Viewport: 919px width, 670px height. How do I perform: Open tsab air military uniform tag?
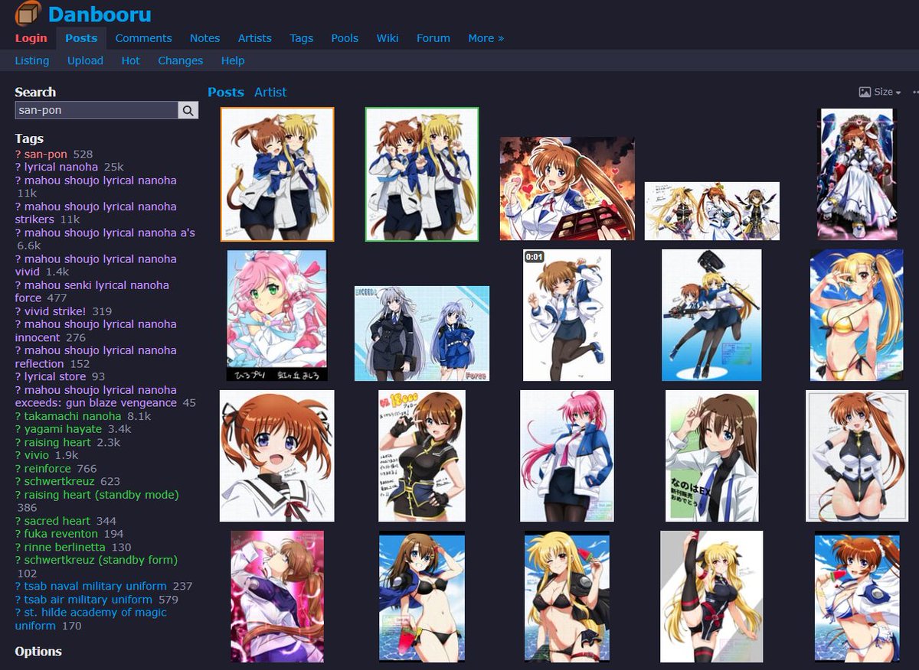click(x=88, y=600)
